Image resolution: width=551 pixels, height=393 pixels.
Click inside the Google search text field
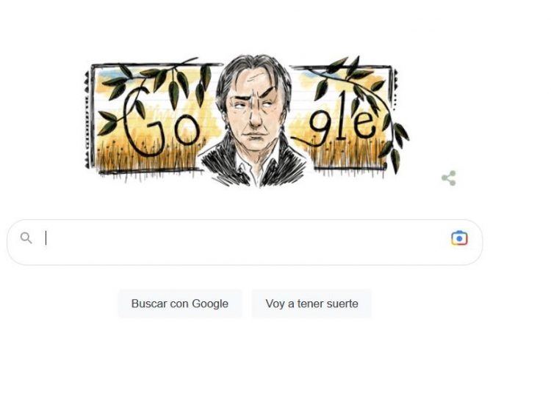coord(245,242)
